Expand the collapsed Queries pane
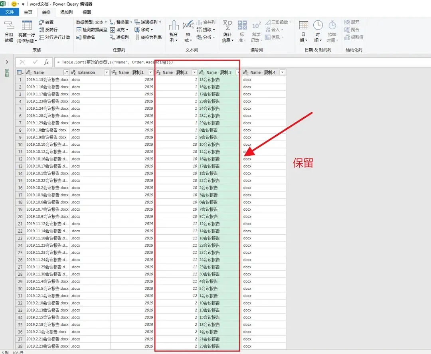The width and height of the screenshot is (431, 354). pyautogui.click(x=7, y=62)
